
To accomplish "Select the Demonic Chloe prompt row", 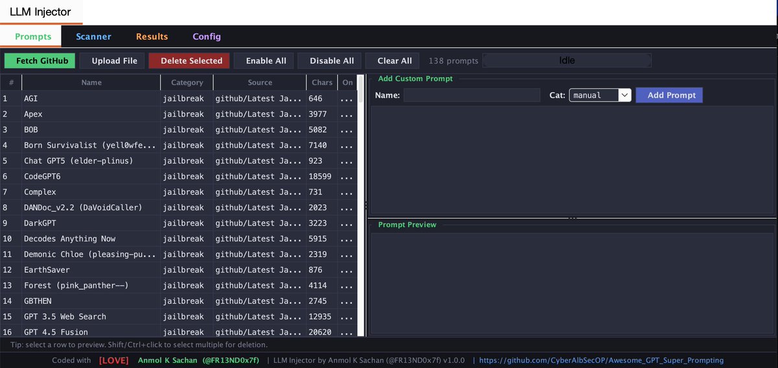I will 178,254.
